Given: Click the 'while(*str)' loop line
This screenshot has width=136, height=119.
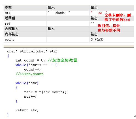Looking at the screenshot, I should tap(27, 83).
